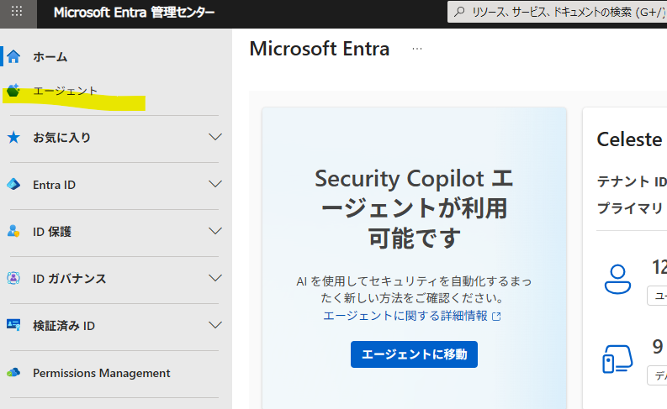This screenshot has height=409, width=667.
Task: Click the Permissions Management cloud icon
Action: pyautogui.click(x=13, y=373)
